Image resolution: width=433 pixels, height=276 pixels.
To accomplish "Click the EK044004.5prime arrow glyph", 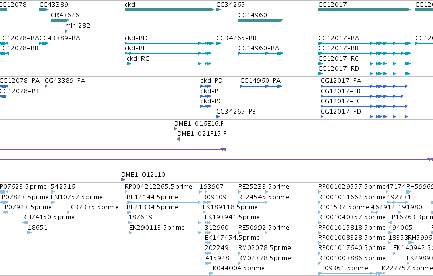I will [211, 273].
